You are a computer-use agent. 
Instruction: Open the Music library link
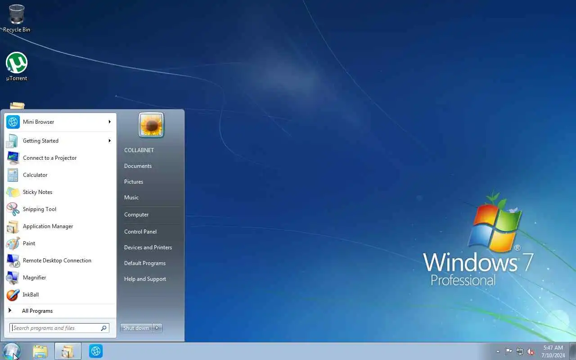(x=131, y=198)
